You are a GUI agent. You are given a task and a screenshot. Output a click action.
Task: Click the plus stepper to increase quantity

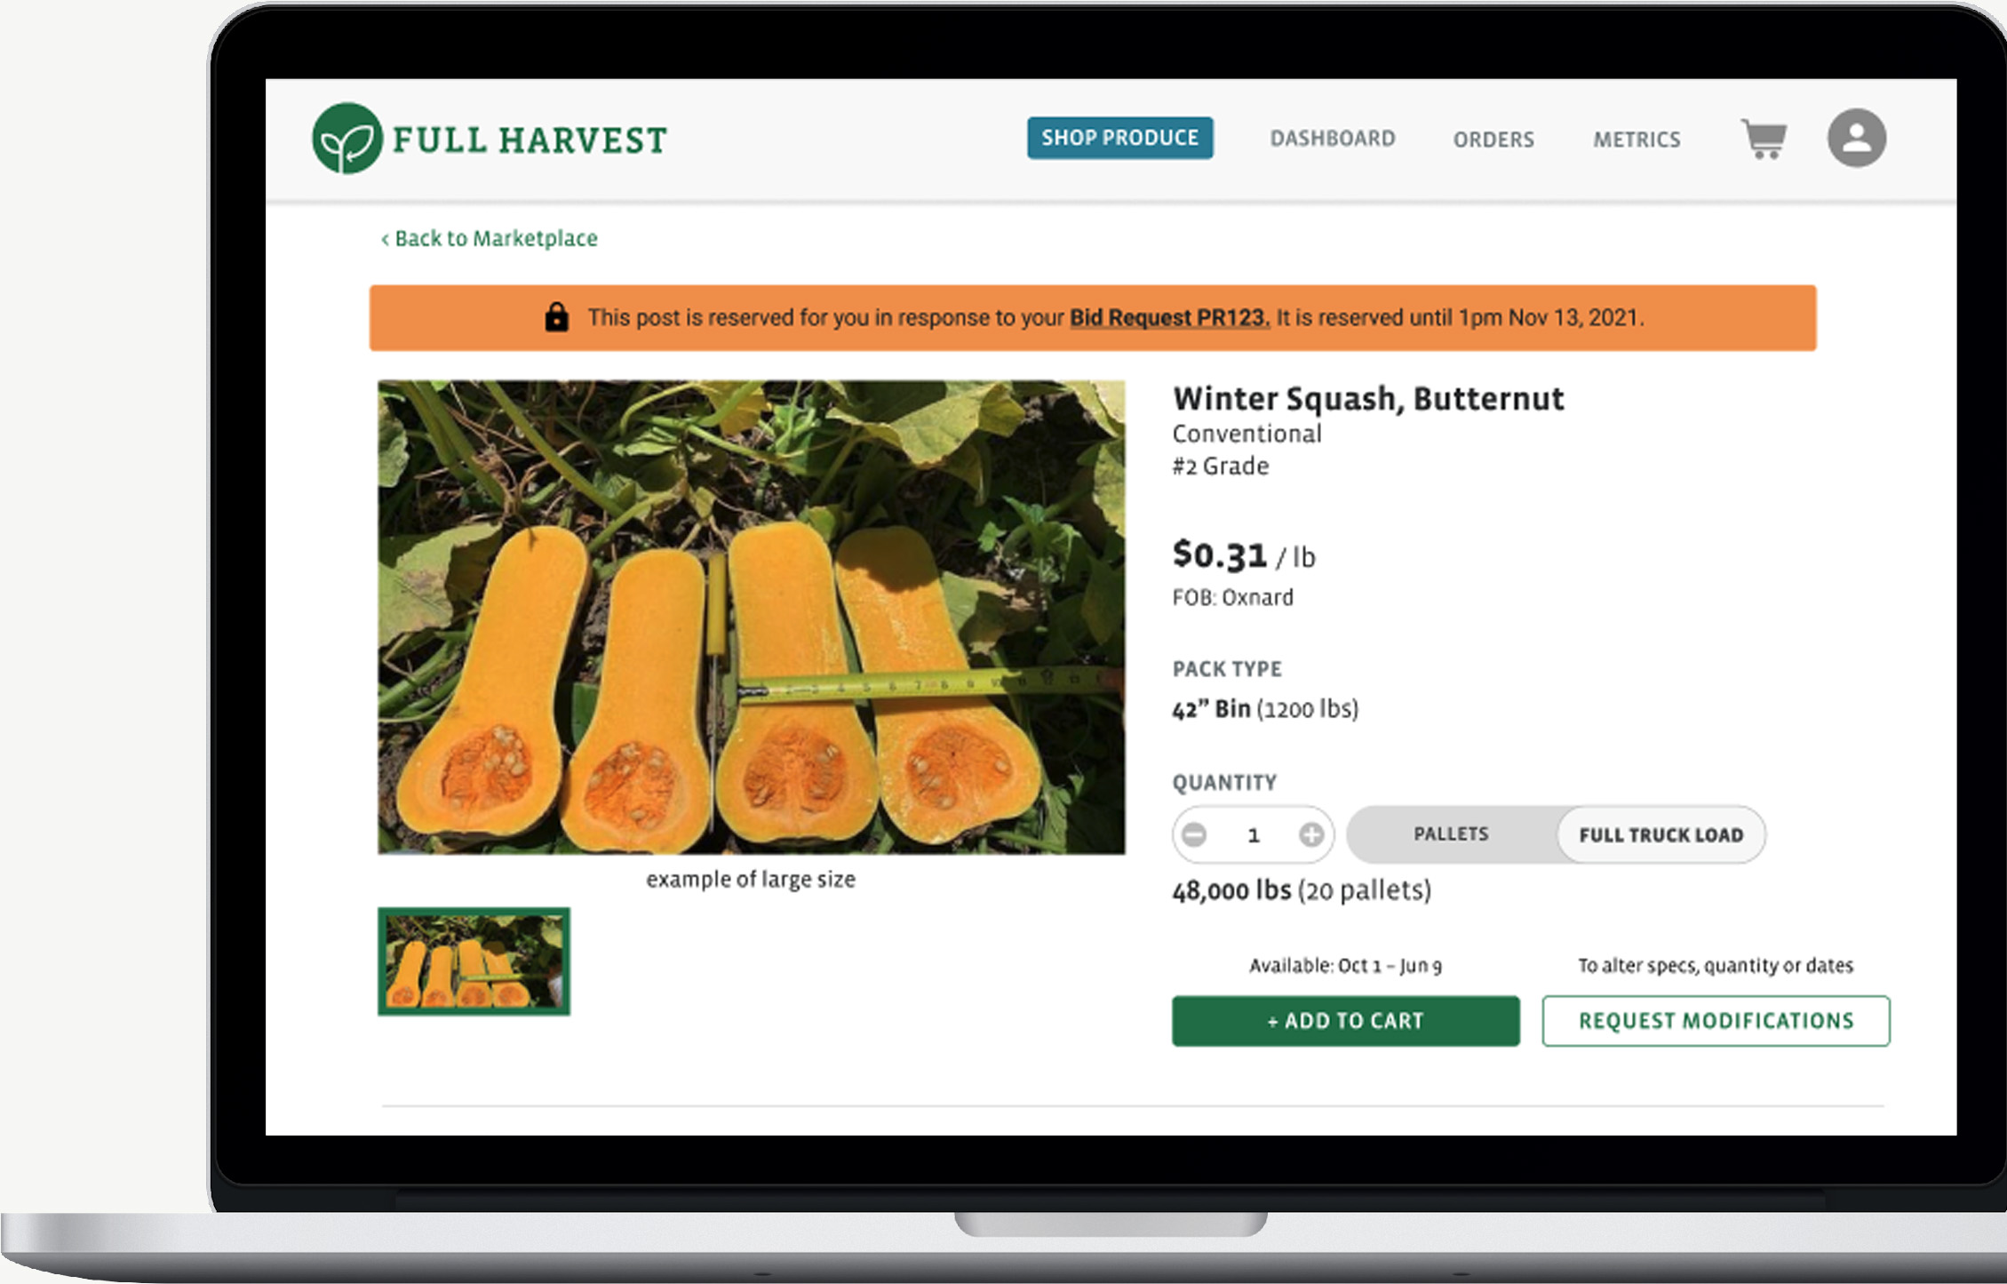point(1314,832)
